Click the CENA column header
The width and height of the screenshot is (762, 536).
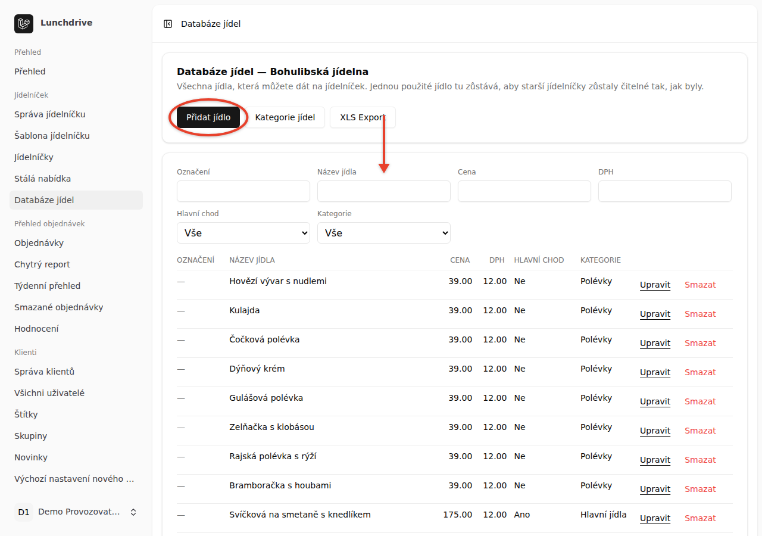pyautogui.click(x=460, y=260)
